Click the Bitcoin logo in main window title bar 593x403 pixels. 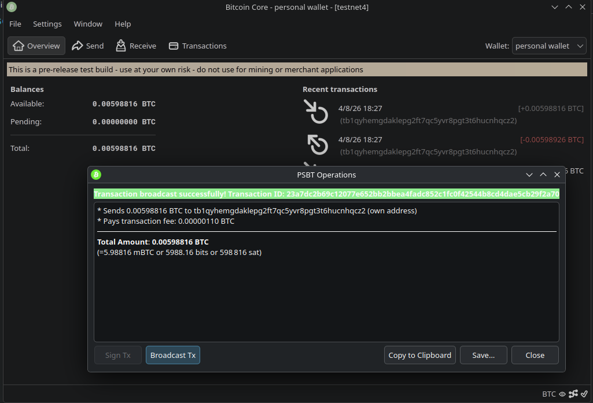12,7
